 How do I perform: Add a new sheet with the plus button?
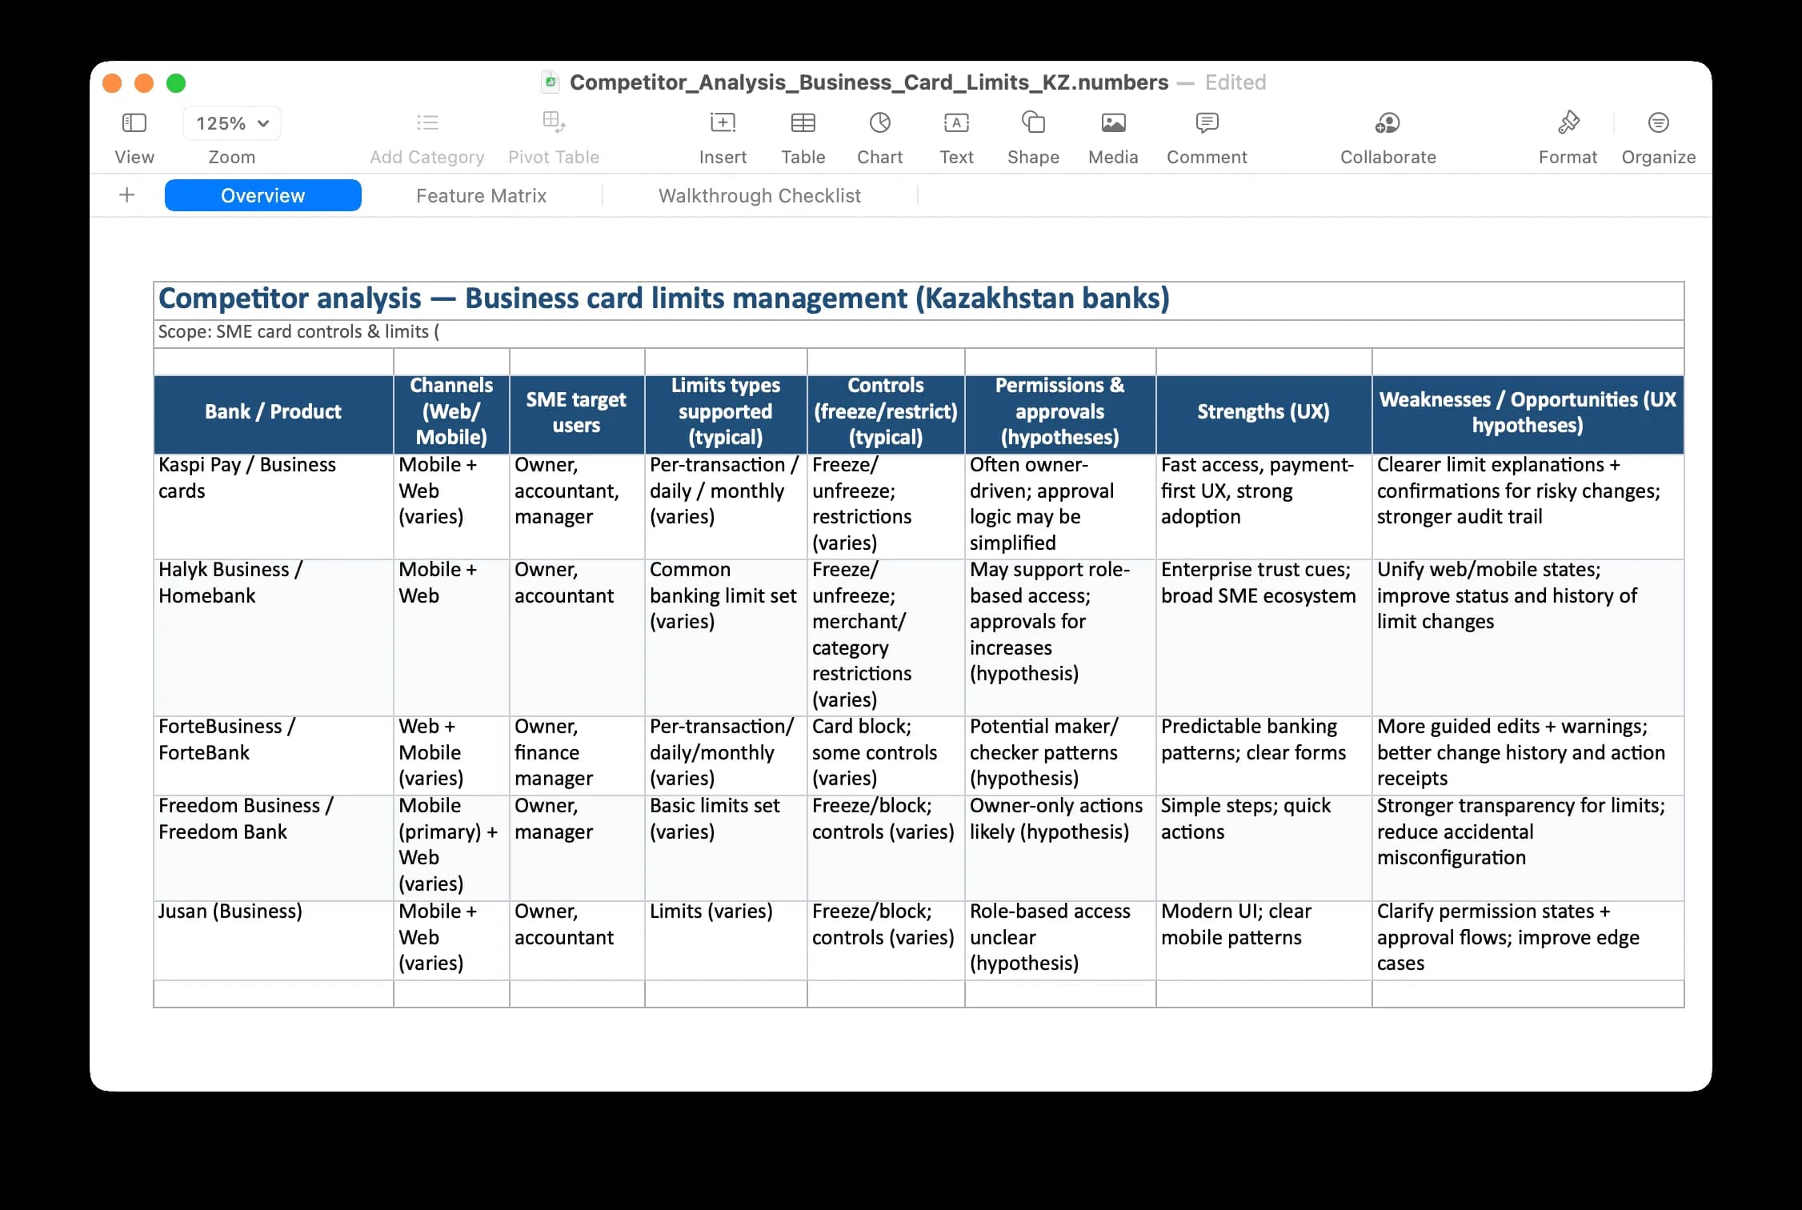[126, 195]
